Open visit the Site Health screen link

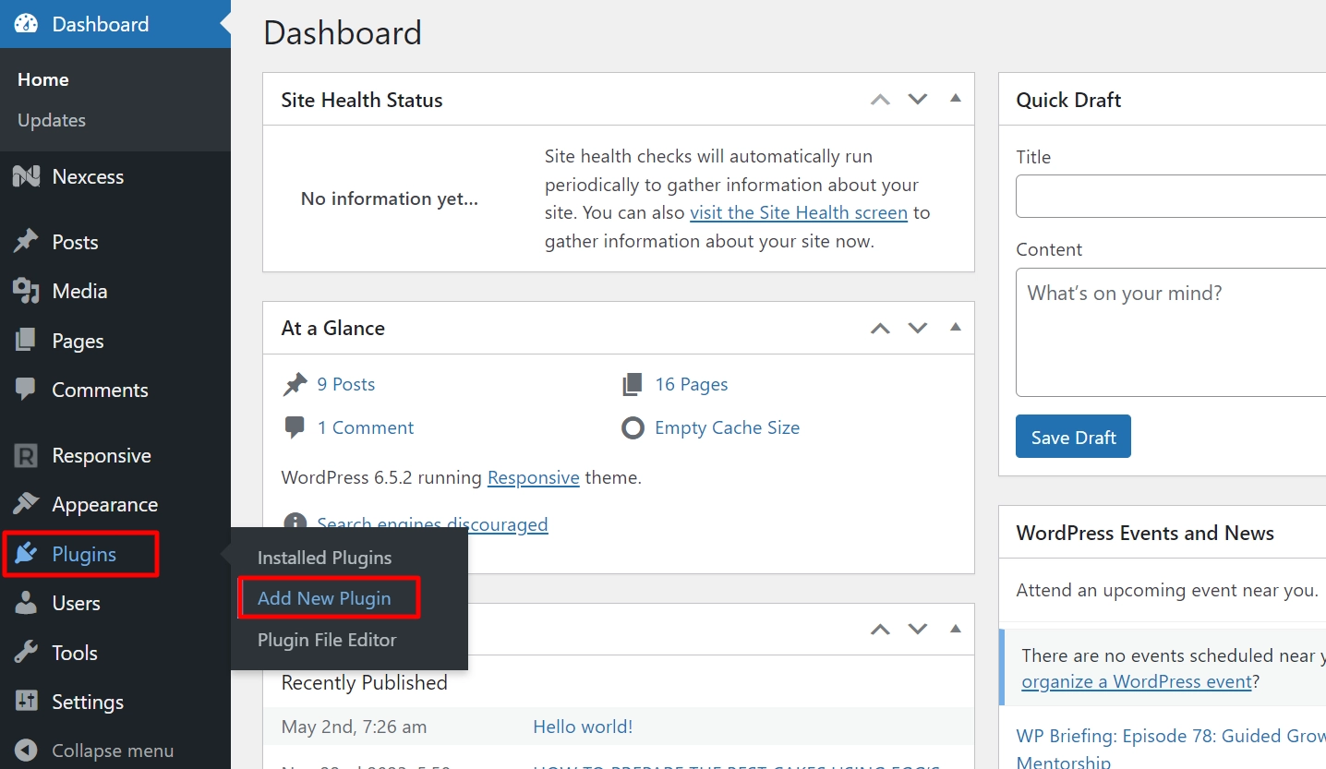pyautogui.click(x=799, y=212)
